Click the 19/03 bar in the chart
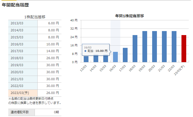The width and height of the screenshot is (193, 117). [145, 47]
